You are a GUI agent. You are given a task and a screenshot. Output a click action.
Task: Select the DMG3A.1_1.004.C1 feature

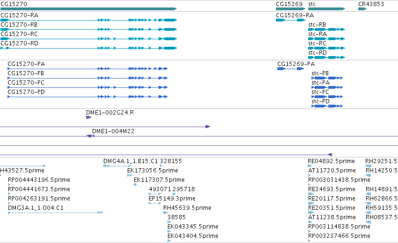tap(55, 213)
